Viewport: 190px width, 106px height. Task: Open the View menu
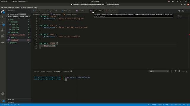point(17,8)
